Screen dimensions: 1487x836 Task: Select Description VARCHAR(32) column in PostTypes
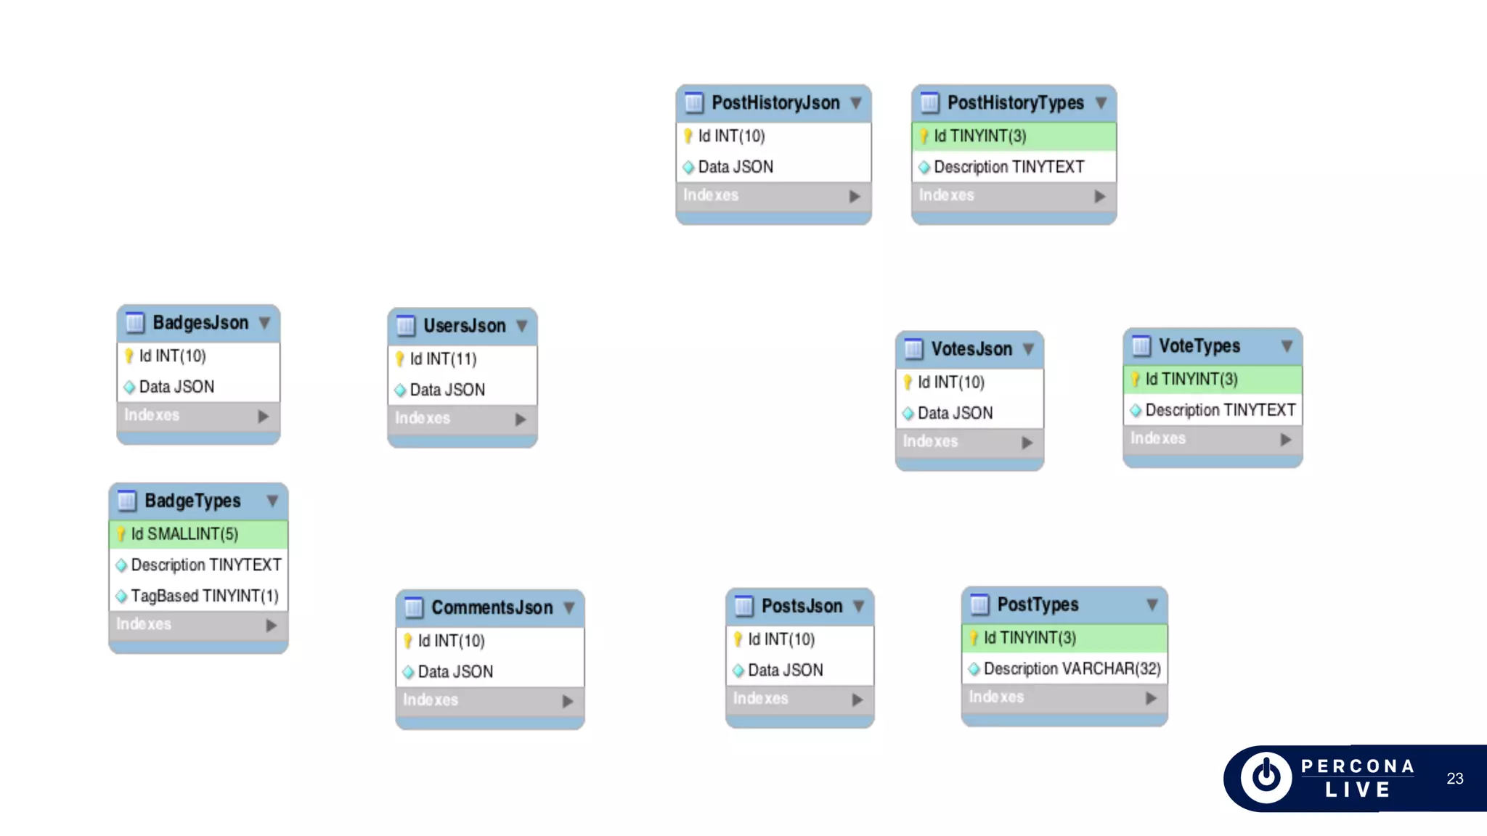pos(1064,668)
